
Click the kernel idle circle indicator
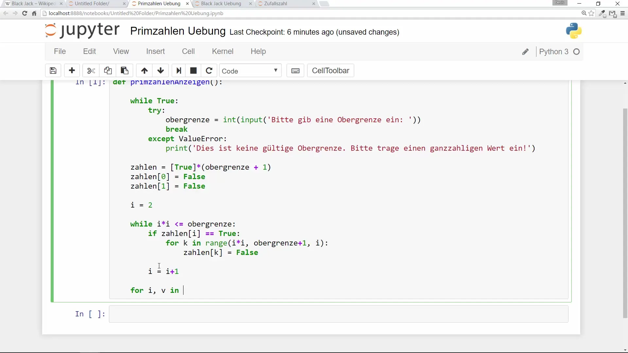click(577, 52)
